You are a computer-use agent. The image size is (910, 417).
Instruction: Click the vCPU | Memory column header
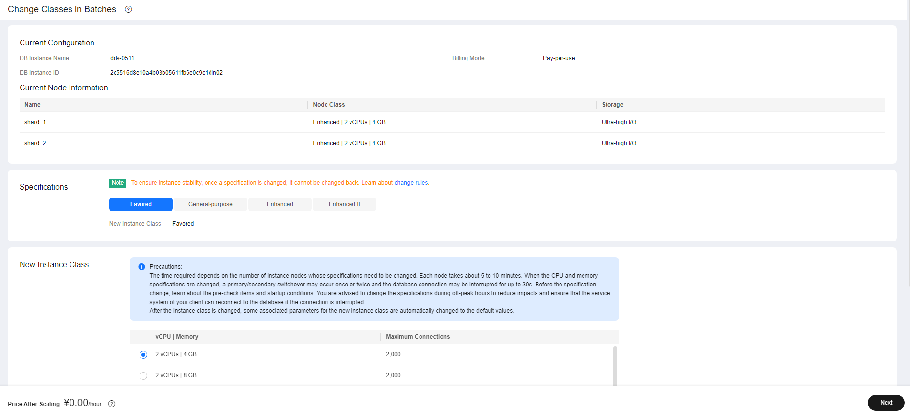click(177, 337)
